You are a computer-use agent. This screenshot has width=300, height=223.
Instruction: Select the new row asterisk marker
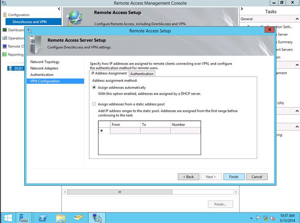tap(102, 131)
